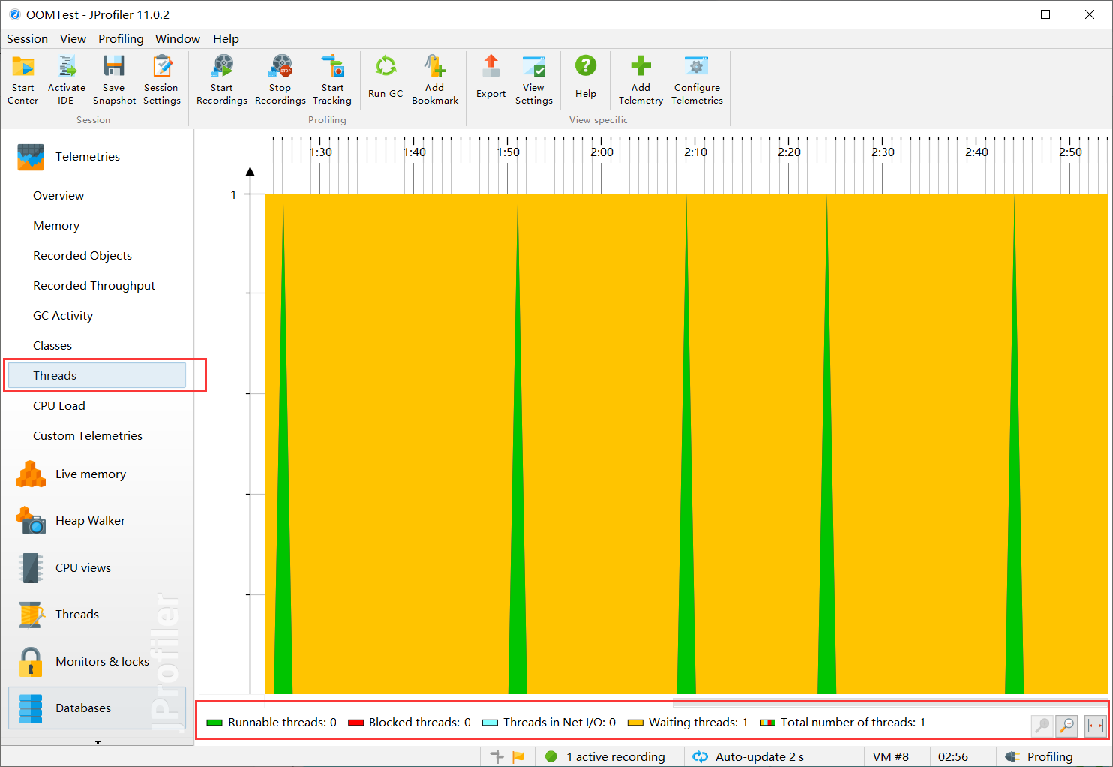Viewport: 1113px width, 767px height.
Task: Click the green Runnable threads legend swatch
Action: pos(214,723)
